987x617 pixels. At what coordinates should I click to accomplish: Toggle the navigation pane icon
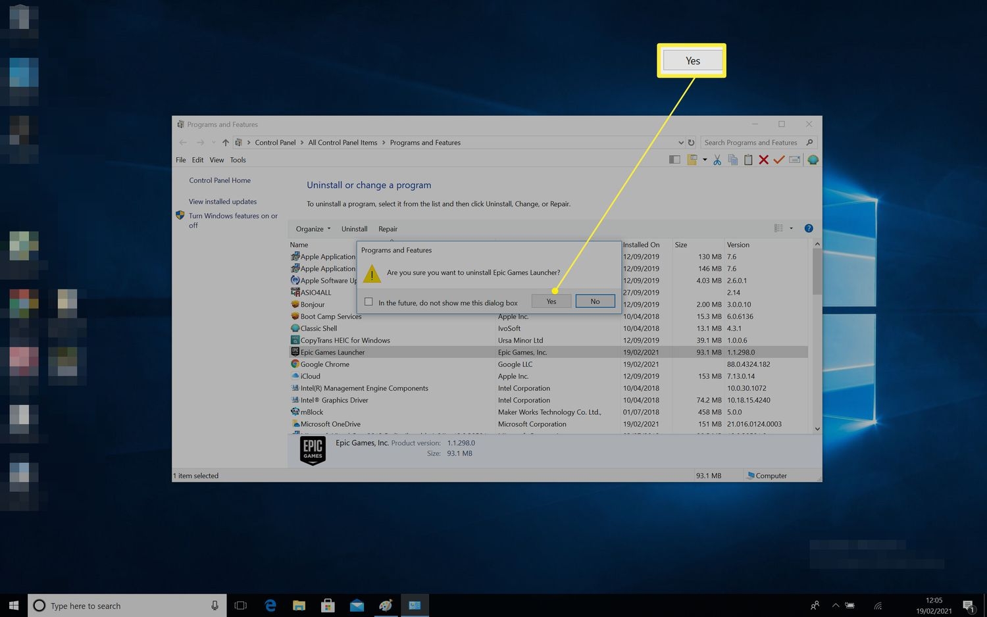[x=674, y=160]
